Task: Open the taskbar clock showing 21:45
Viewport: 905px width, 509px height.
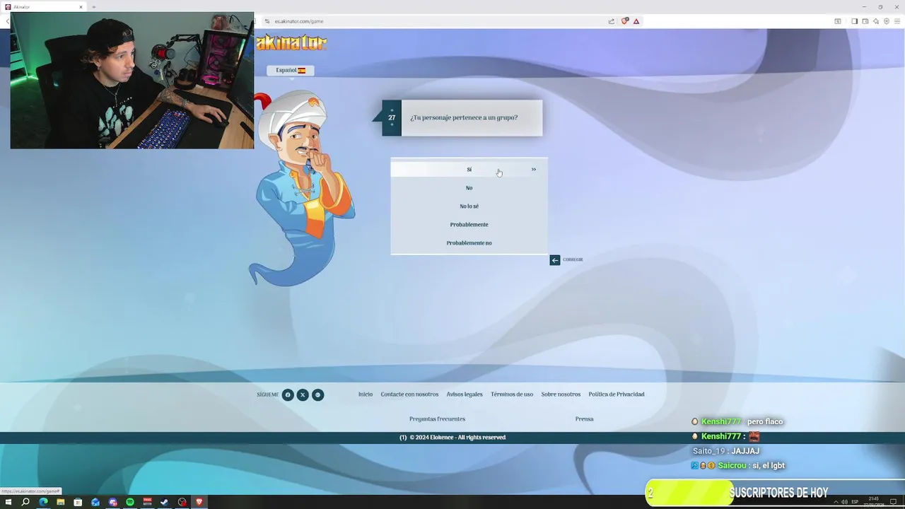Action: (874, 501)
